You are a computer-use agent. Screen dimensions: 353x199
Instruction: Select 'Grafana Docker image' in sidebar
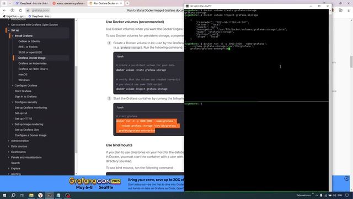click(32, 58)
